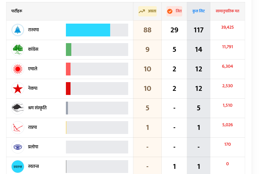
Task: Click the राप्रपा plough party logo
Action: 18,128
